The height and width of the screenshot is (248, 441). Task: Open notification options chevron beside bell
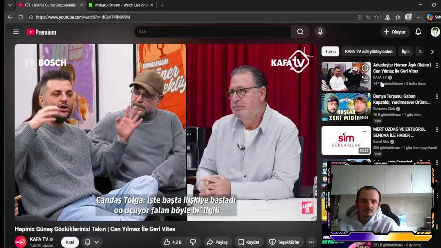click(x=96, y=242)
